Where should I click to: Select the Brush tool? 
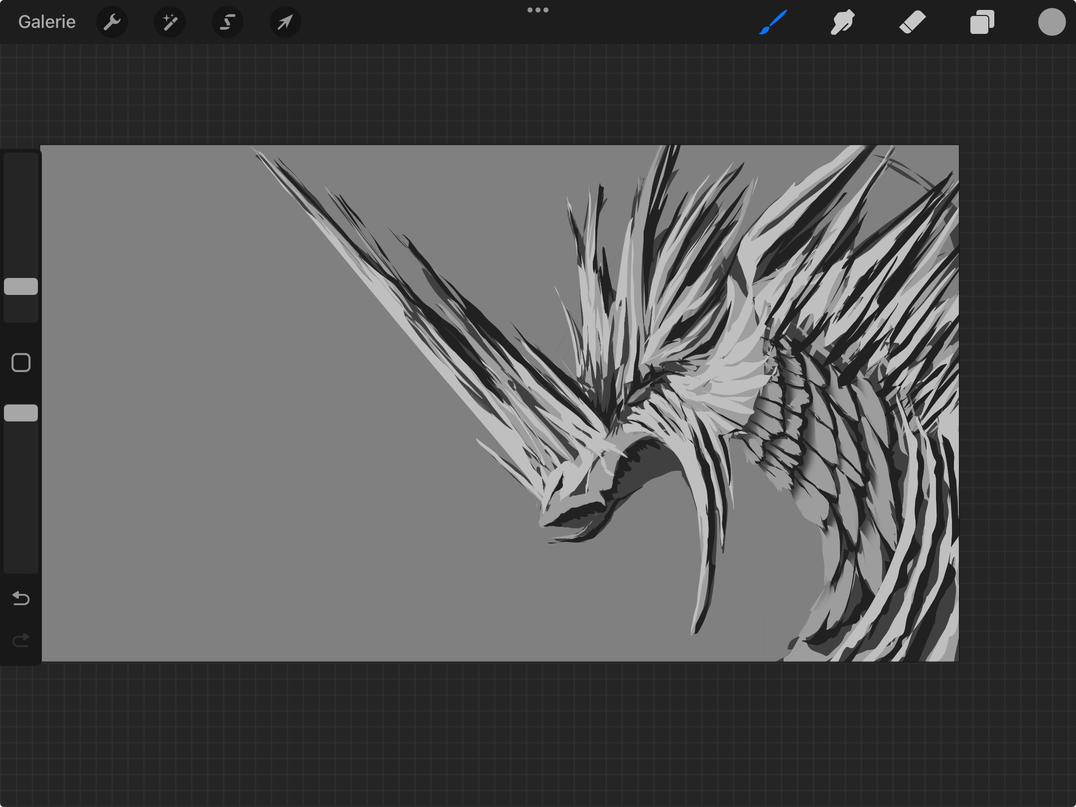tap(773, 22)
